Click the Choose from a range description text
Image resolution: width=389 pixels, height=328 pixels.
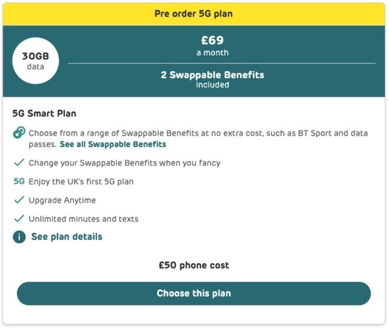click(198, 133)
